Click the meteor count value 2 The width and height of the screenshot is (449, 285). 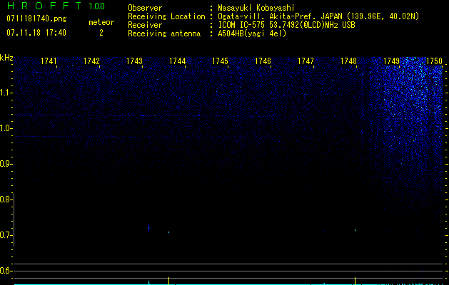[x=101, y=33]
